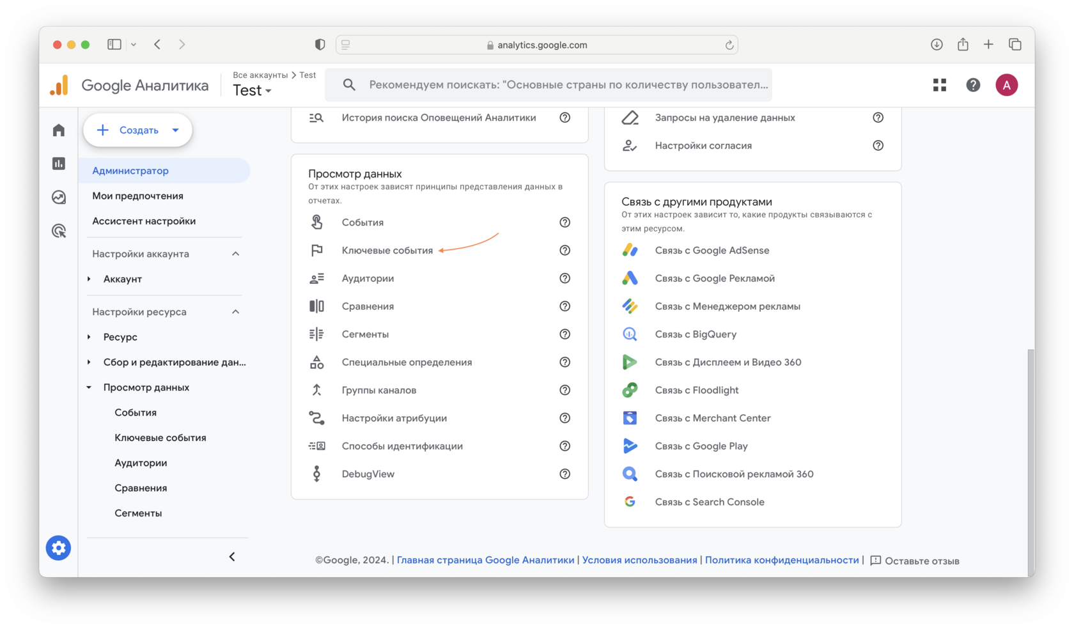Open Связь с Google AdSense
Viewport: 1074px width, 629px height.
(x=712, y=251)
